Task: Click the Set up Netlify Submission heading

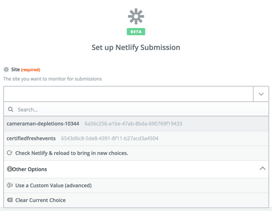Action: pos(136,48)
